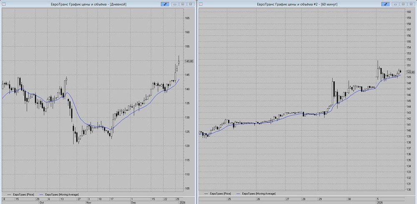This screenshot has width=417, height=204.
Task: Click the '2026' year label on the 60 минут time axis
Action: pos(379,202)
